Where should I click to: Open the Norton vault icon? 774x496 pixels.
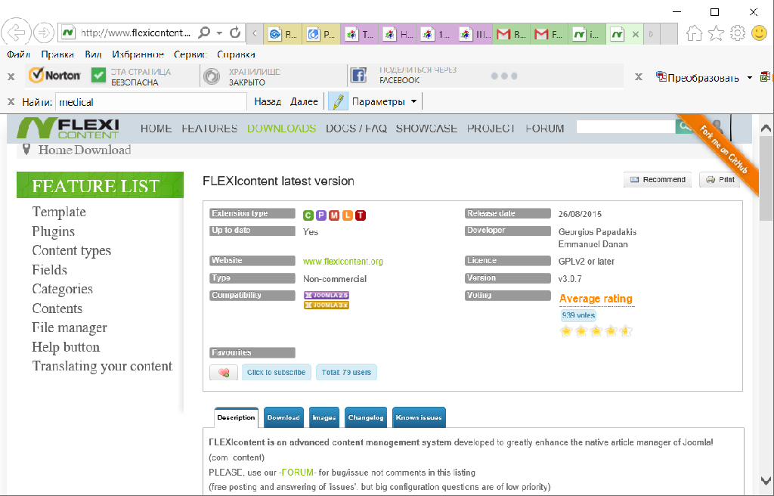click(x=212, y=76)
